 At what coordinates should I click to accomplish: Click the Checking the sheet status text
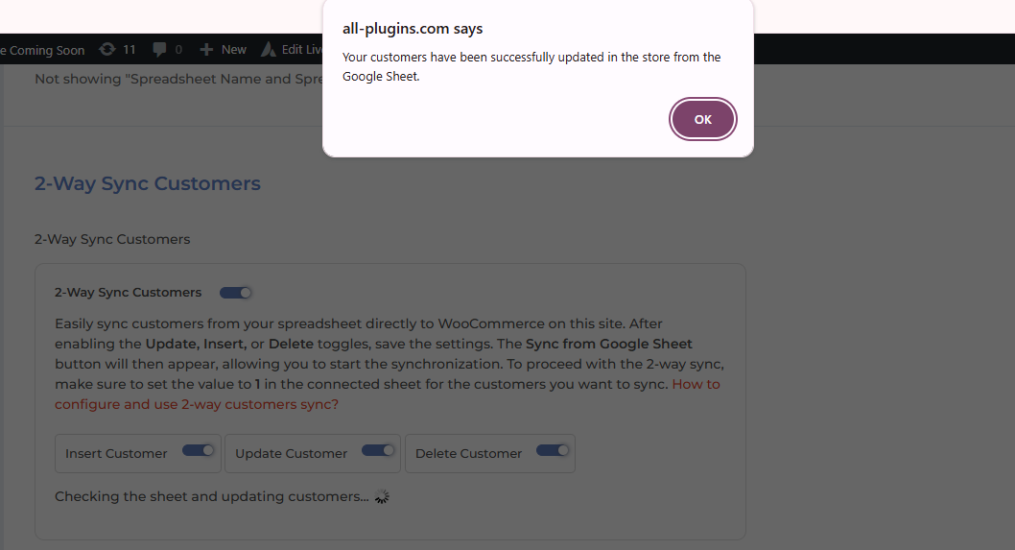[211, 496]
